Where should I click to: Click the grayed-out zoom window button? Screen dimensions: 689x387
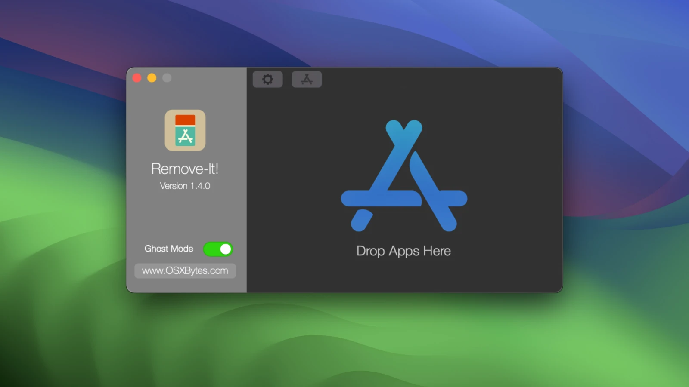(x=167, y=78)
